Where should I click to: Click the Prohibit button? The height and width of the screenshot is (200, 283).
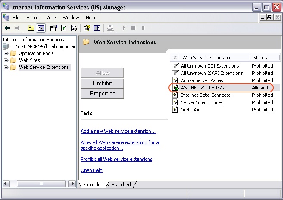pos(103,83)
